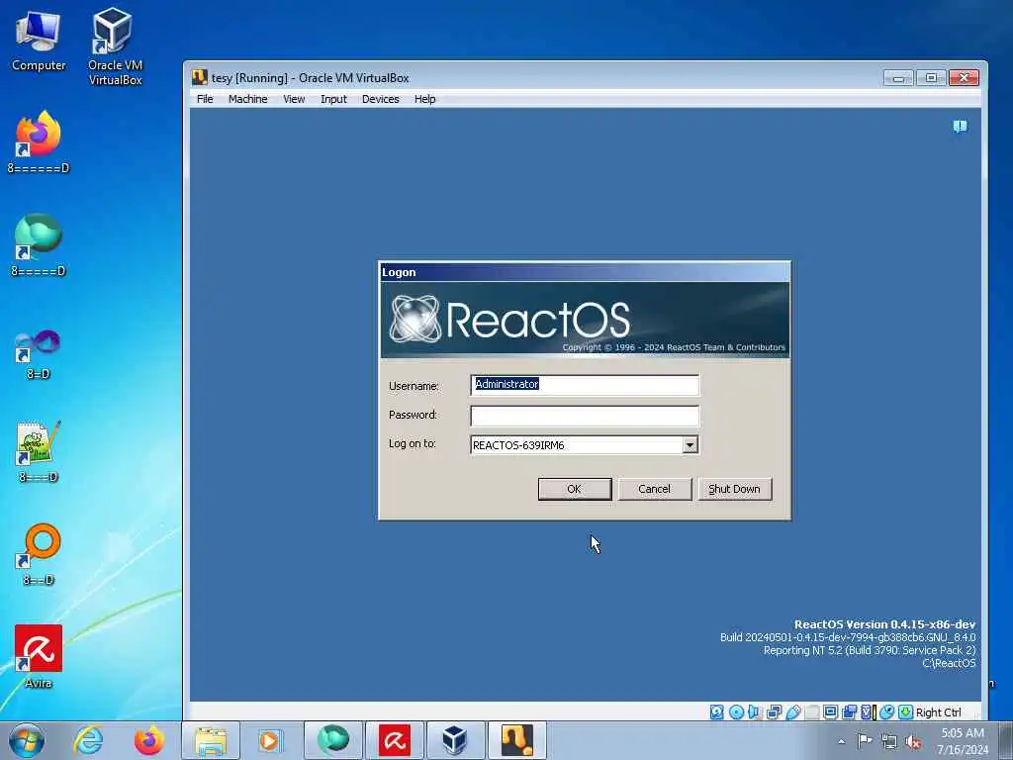Open the Devices menu
The height and width of the screenshot is (760, 1013).
pyautogui.click(x=380, y=99)
